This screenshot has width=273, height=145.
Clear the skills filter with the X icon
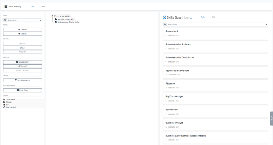(40, 20)
